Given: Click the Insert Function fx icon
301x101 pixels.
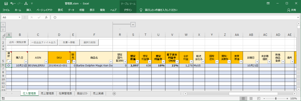Looking at the screenshot, I should [46, 17].
